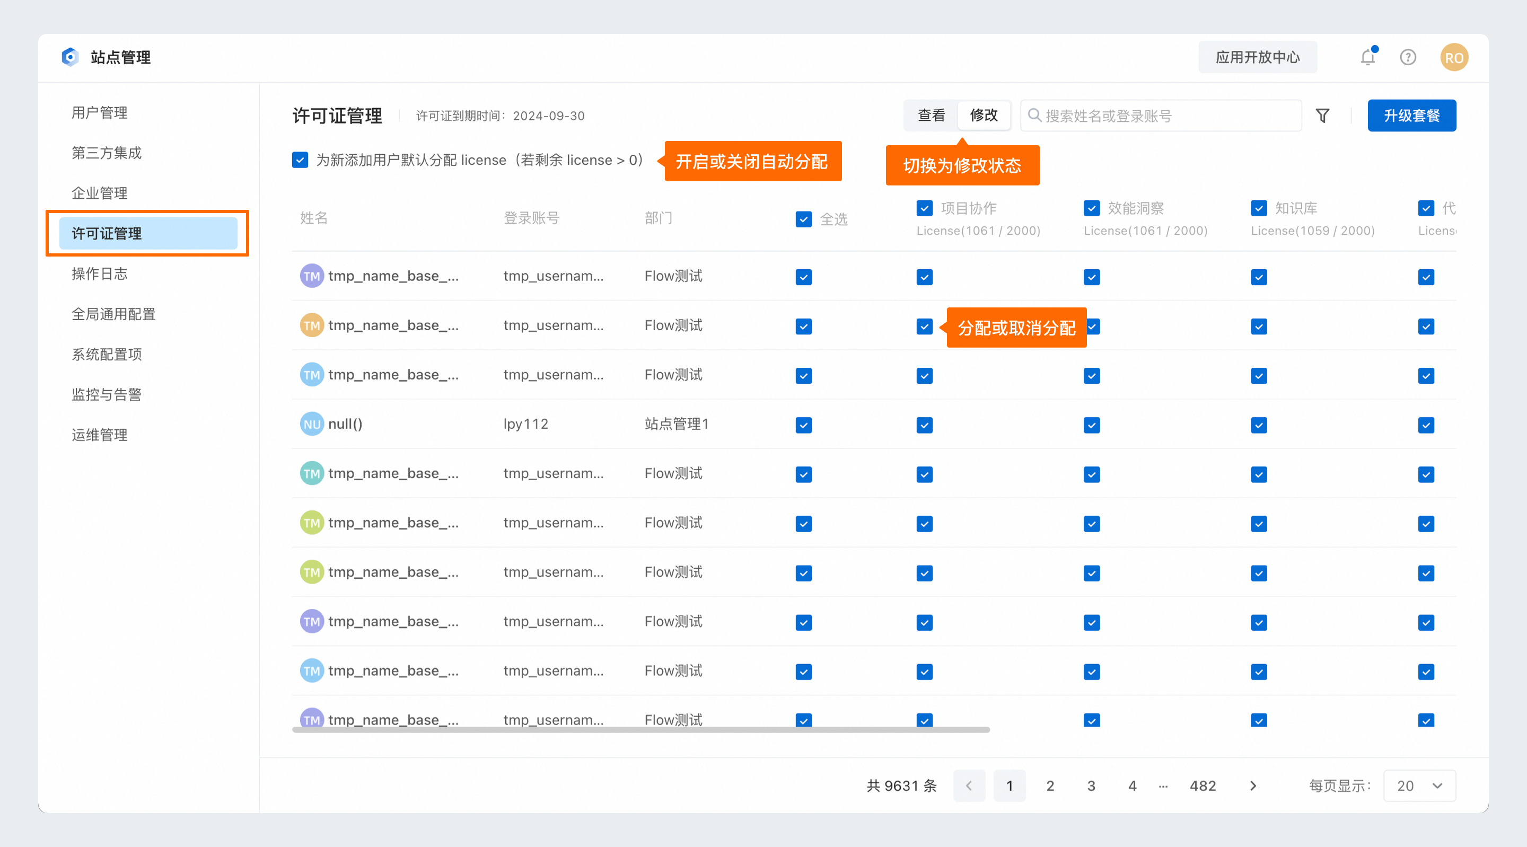Go to previous page arrow
Screen dimensions: 1527x847
(969, 786)
